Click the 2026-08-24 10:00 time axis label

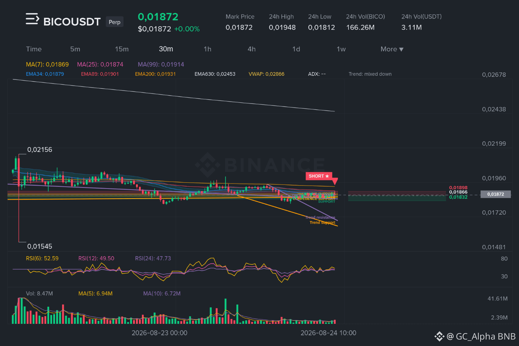point(328,333)
